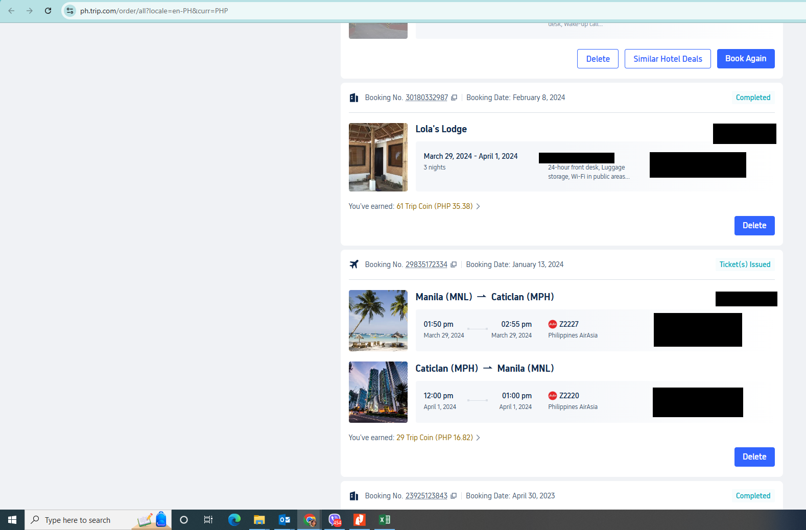Open booking number 29835172334
The width and height of the screenshot is (806, 530).
click(426, 264)
